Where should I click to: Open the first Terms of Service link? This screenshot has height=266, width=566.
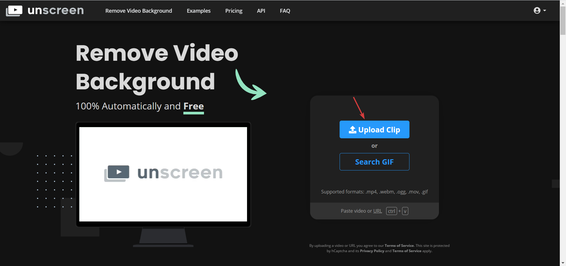click(x=399, y=246)
